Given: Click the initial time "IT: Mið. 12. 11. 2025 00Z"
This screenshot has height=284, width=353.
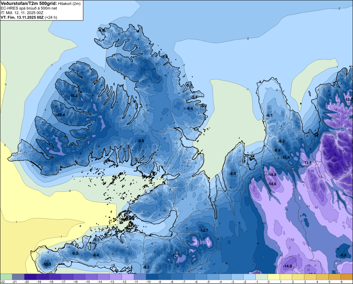Looking at the screenshot, I should coord(22,13).
